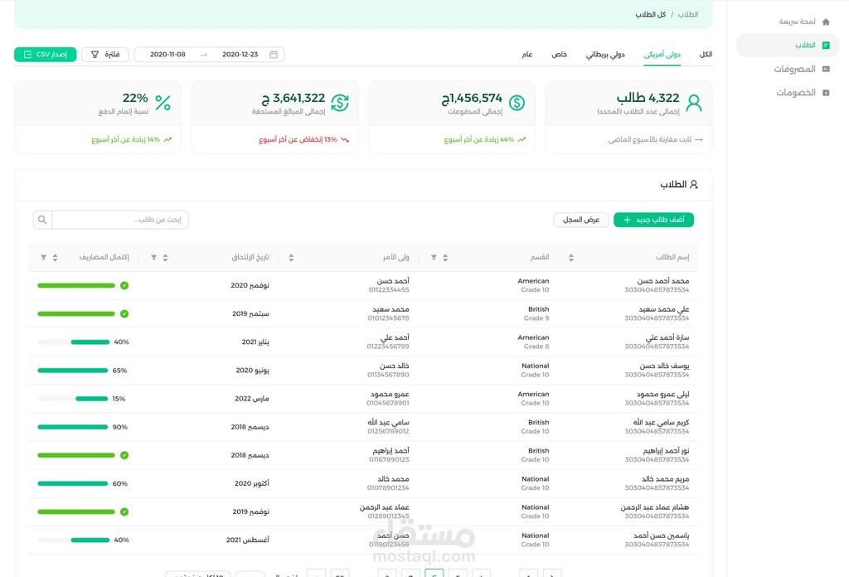The height and width of the screenshot is (577, 849).
Task: Click the 40% progress bar of سارة أحمد علي
Action: 74,342
